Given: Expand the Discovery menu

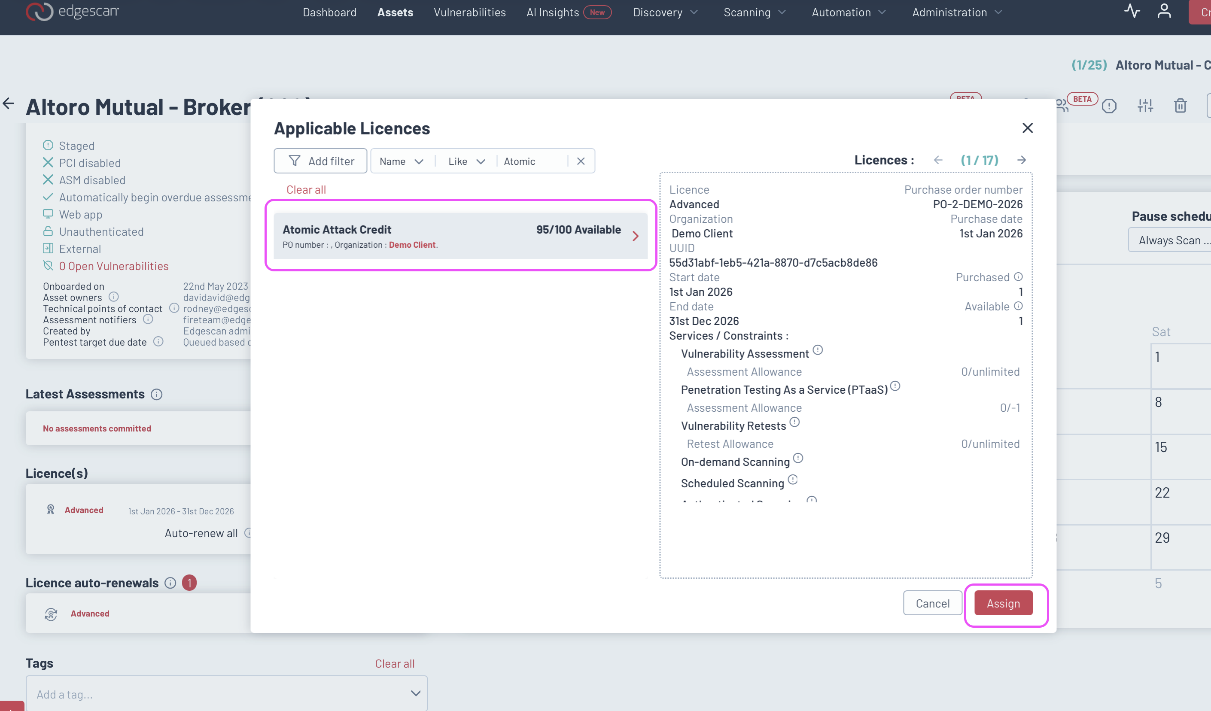Looking at the screenshot, I should pyautogui.click(x=665, y=12).
